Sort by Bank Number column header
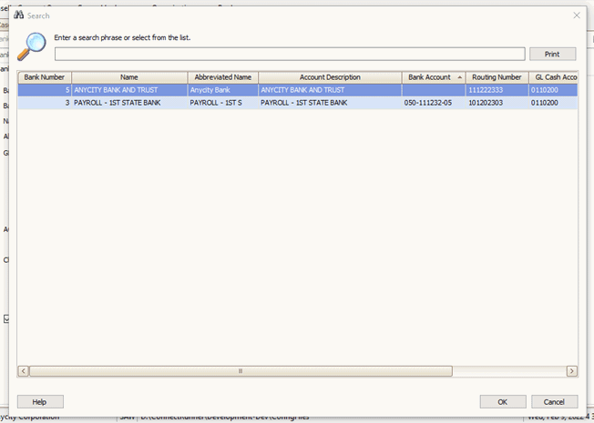This screenshot has width=594, height=423. [x=44, y=77]
